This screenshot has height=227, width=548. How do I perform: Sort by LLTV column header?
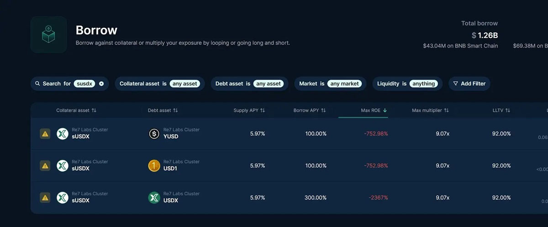click(x=501, y=110)
